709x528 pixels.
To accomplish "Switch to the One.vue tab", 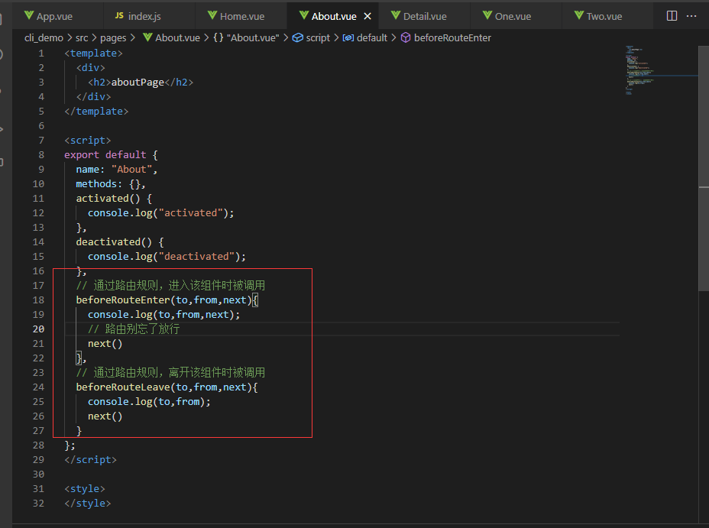I will [x=516, y=16].
